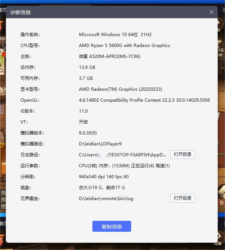The image size is (225, 250).
Task: Close the 诊断信息 dialog
Action: (x=211, y=12)
